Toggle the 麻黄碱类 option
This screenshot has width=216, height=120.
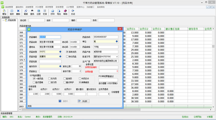click(x=80, y=82)
